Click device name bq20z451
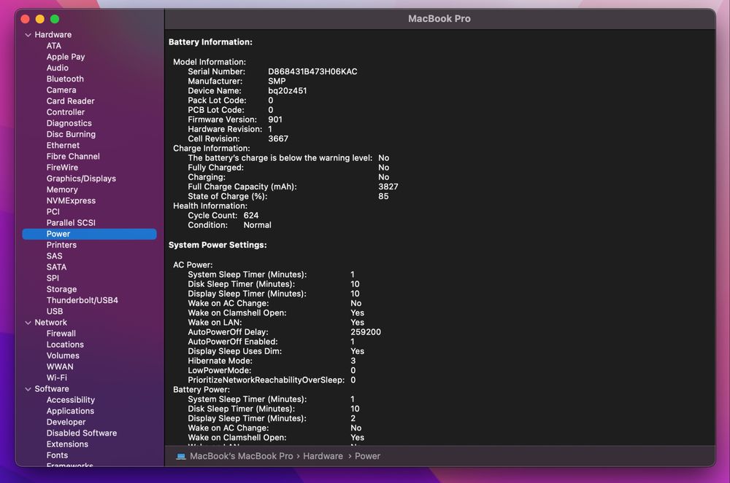 click(287, 90)
